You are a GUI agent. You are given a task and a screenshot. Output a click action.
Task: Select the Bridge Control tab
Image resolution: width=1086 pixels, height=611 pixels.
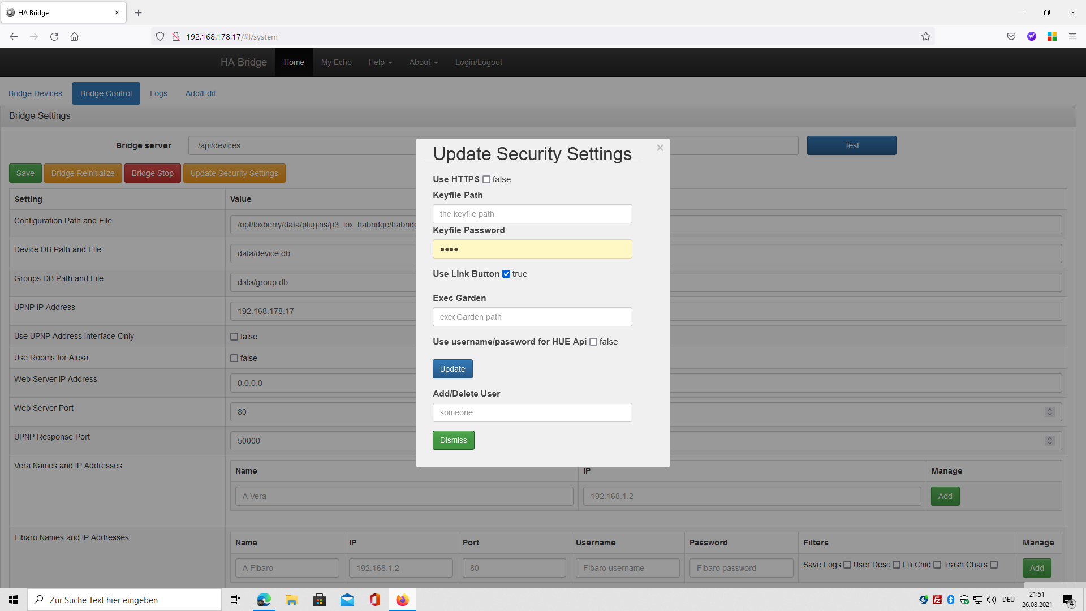point(106,93)
